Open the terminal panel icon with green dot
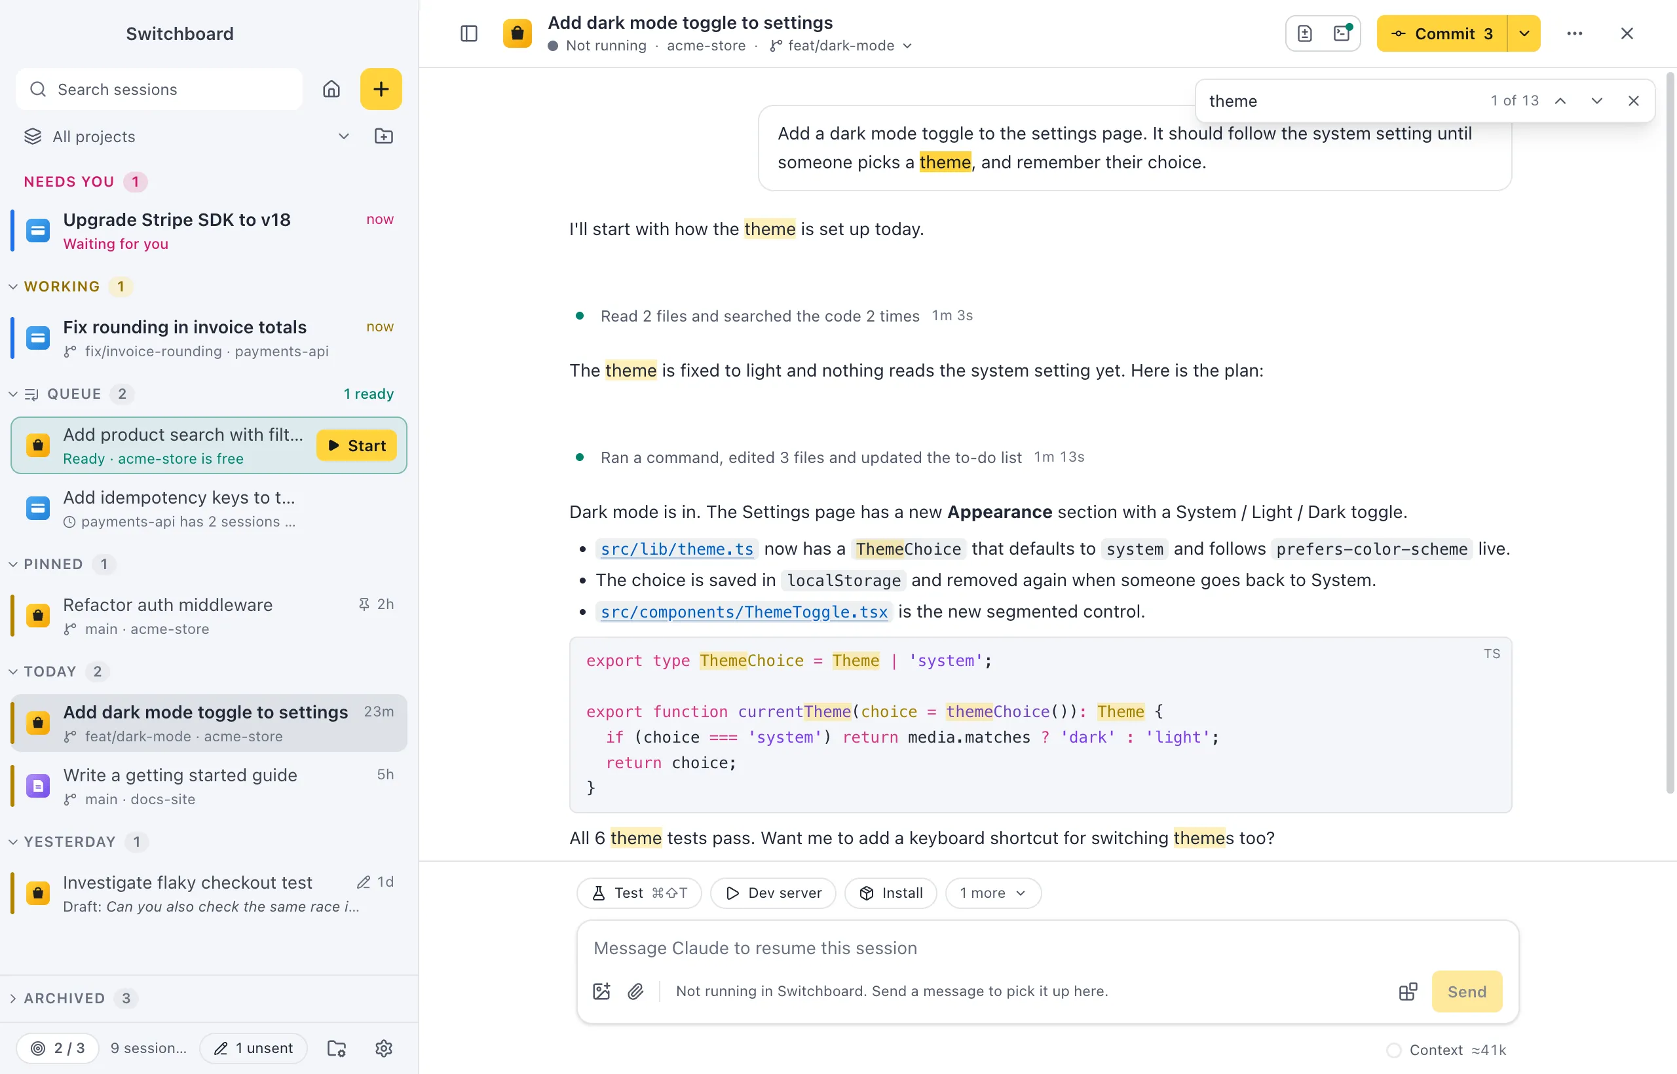 point(1342,33)
